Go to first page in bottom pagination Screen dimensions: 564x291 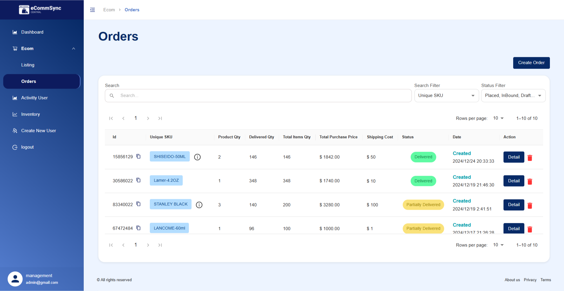[111, 245]
